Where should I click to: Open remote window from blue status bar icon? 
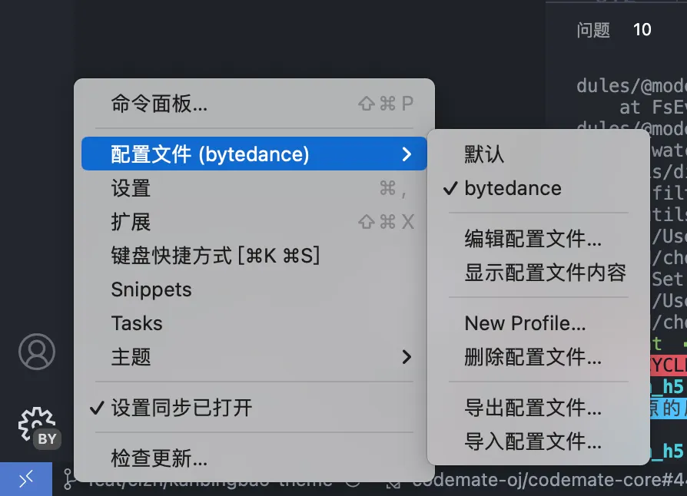(x=25, y=479)
